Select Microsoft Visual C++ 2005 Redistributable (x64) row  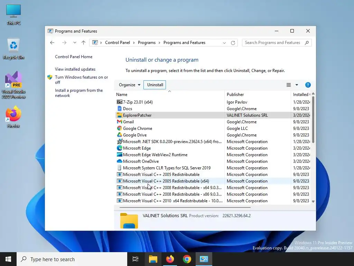coord(213,181)
